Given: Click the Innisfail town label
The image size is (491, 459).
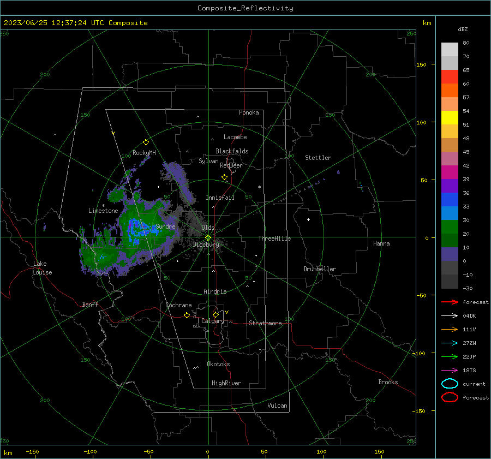Looking at the screenshot, I should [220, 198].
